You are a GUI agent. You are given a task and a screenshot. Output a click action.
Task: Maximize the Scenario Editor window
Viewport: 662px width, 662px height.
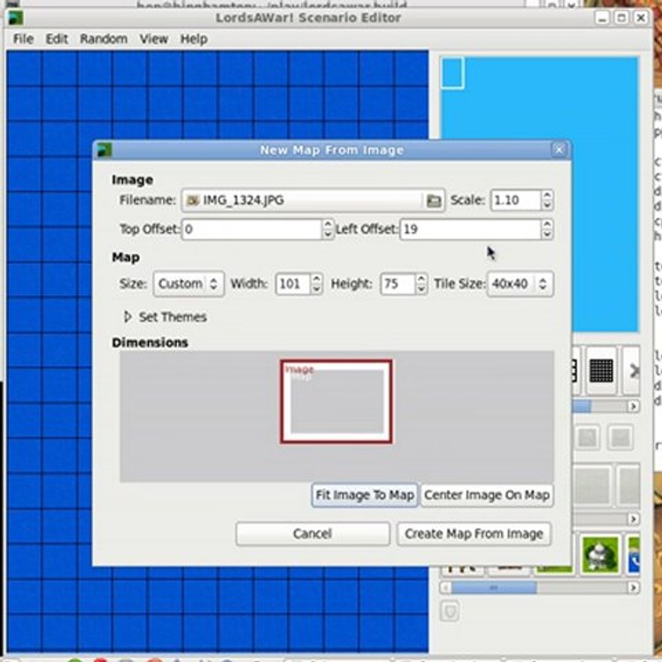(622, 18)
